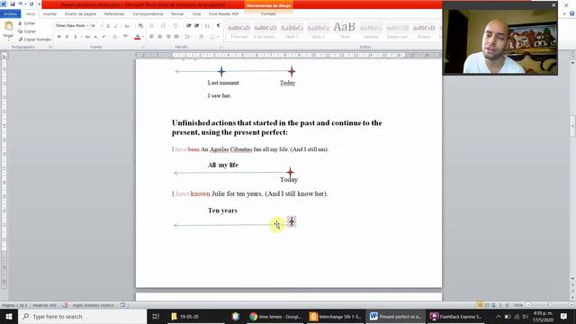The width and height of the screenshot is (576, 324).
Task: Apply the Subtítulo style
Action: click(371, 31)
